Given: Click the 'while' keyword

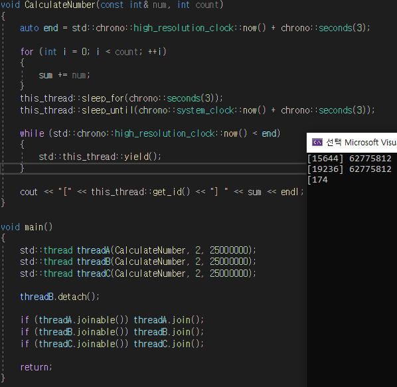Looking at the screenshot, I should tap(32, 133).
